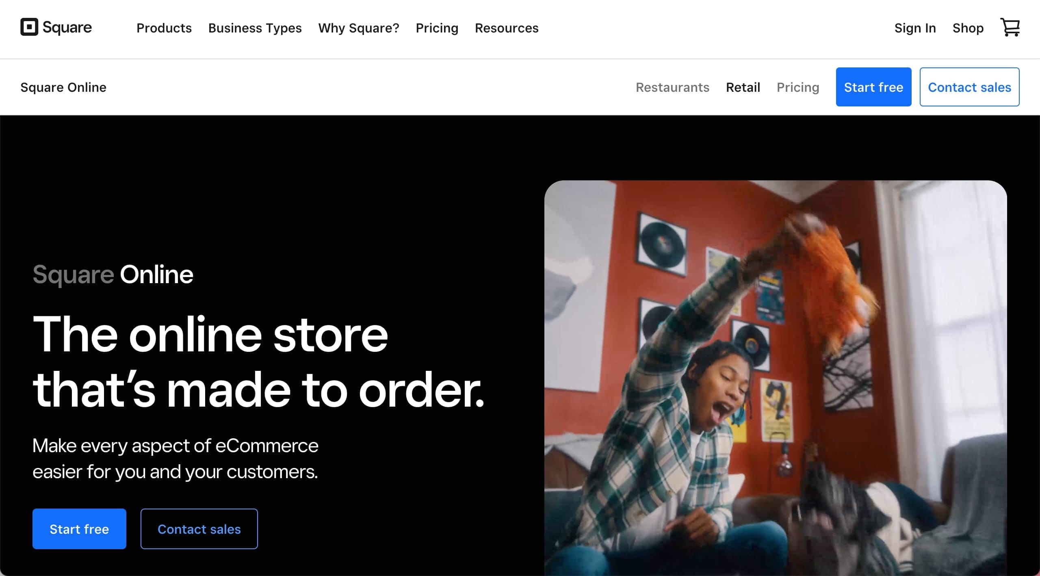Go to the Shop link

point(968,28)
